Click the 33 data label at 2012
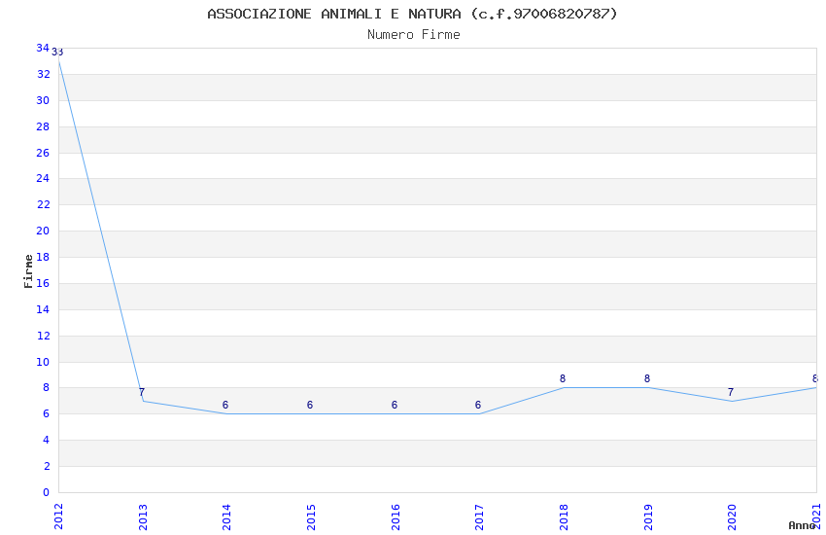This screenshot has height=535, width=826. (57, 53)
